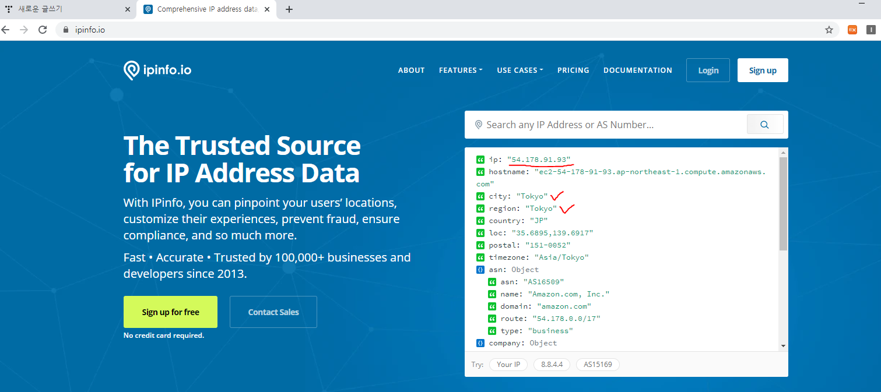Screen dimensions: 881x392
Task: Click the ipinfo.io logo
Action: pos(157,70)
